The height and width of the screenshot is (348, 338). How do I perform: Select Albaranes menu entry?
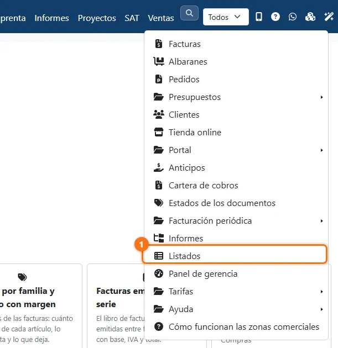(x=236, y=62)
